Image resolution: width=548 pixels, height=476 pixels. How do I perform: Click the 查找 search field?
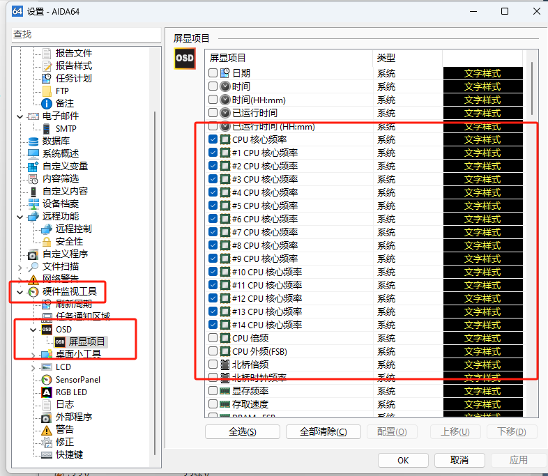click(x=86, y=35)
